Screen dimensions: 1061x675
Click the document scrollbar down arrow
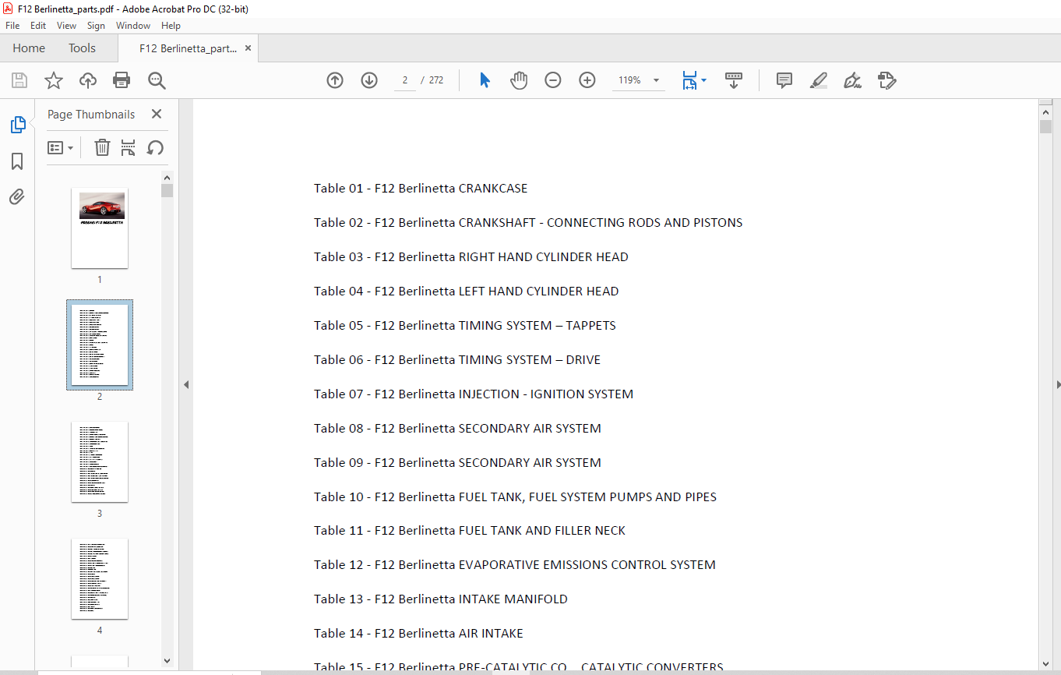(x=1045, y=663)
